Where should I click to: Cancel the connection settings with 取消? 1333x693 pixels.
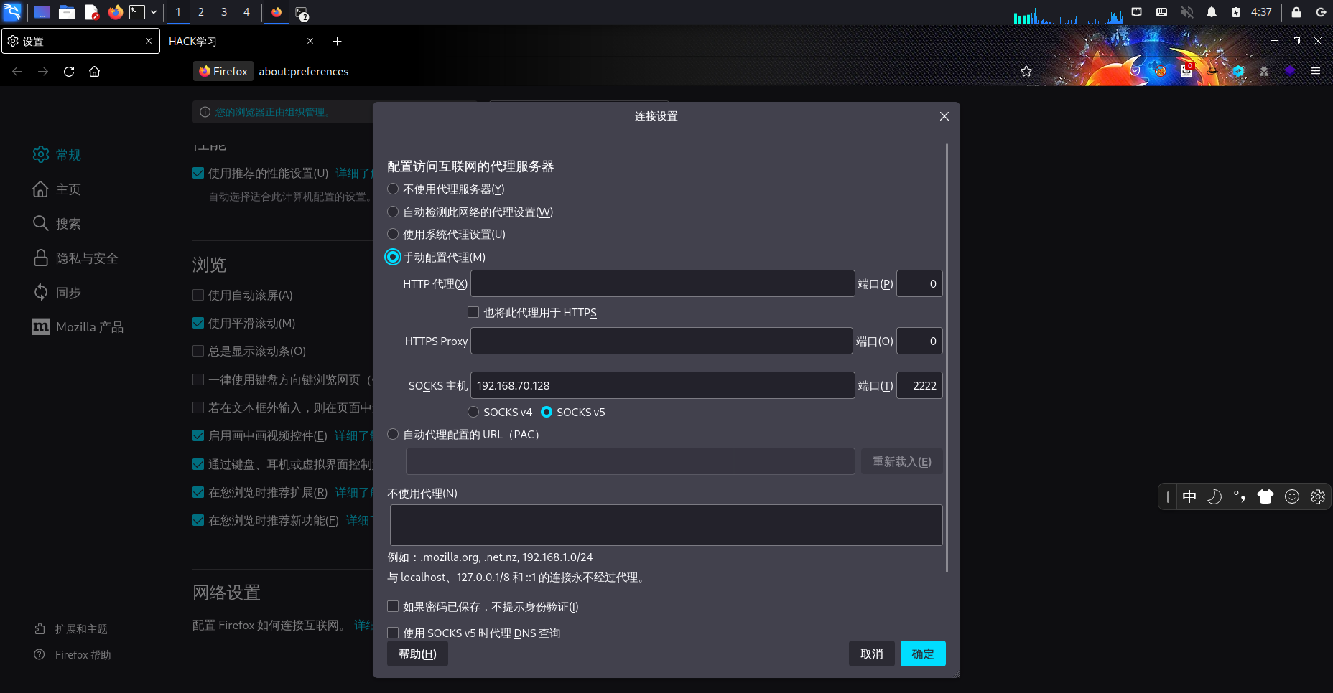[872, 654]
